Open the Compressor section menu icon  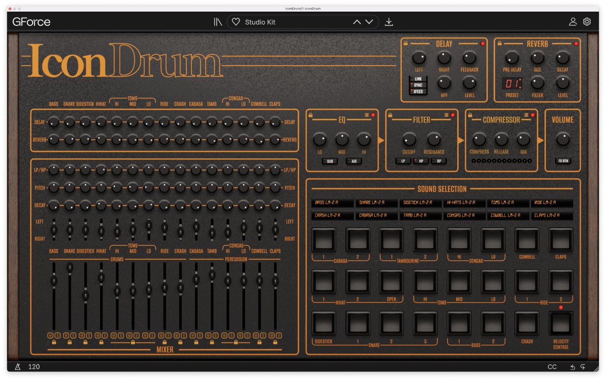(x=526, y=115)
